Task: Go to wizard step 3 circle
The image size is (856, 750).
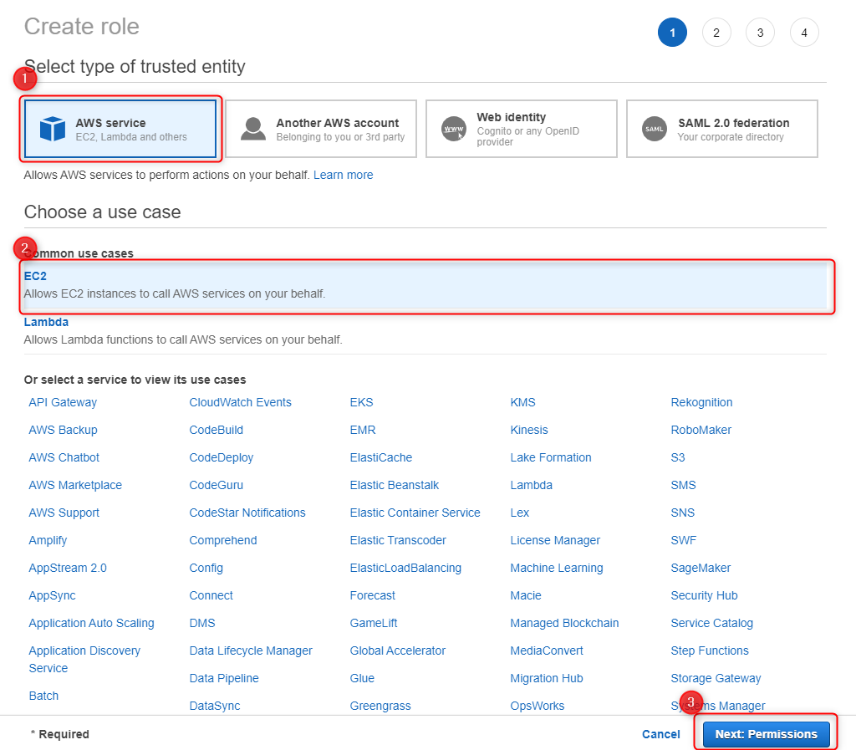Action: coord(760,33)
